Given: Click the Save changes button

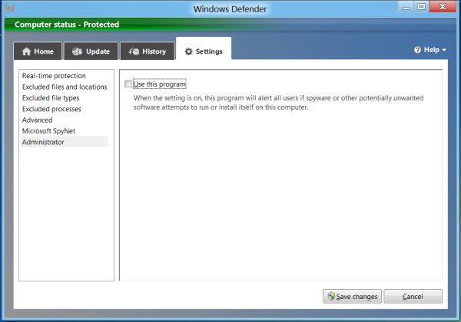Looking at the screenshot, I should pyautogui.click(x=352, y=296).
